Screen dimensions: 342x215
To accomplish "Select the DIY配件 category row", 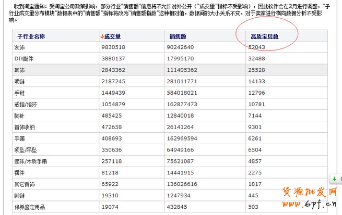I will tap(25, 59).
